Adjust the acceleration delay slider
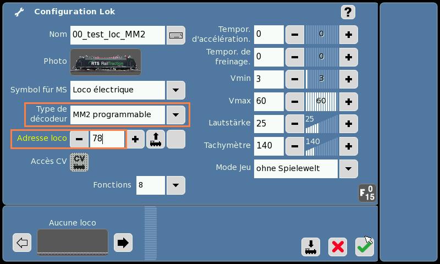The width and height of the screenshot is (440, 264). pyautogui.click(x=322, y=35)
